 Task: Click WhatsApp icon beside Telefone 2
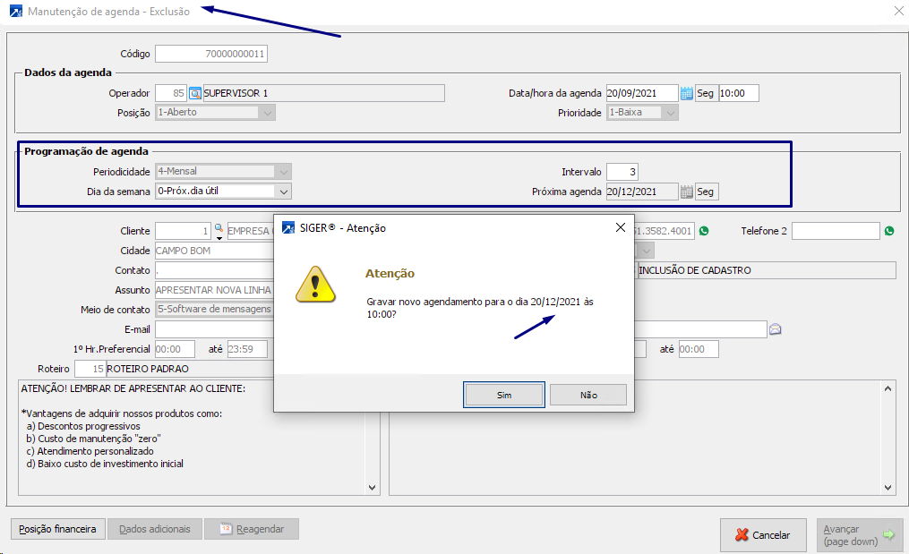tap(889, 231)
